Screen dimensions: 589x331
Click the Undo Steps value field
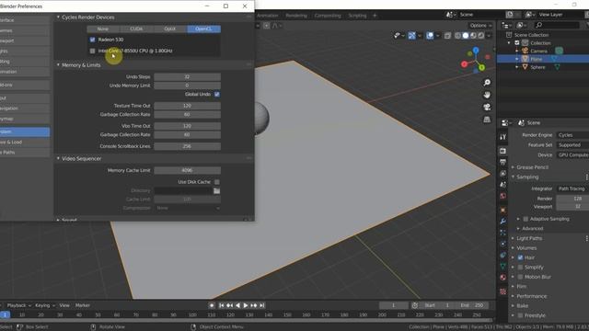click(x=187, y=77)
